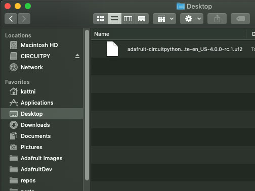The width and height of the screenshot is (255, 191).
Task: Open Macintosh HD in sidebar
Action: point(42,45)
